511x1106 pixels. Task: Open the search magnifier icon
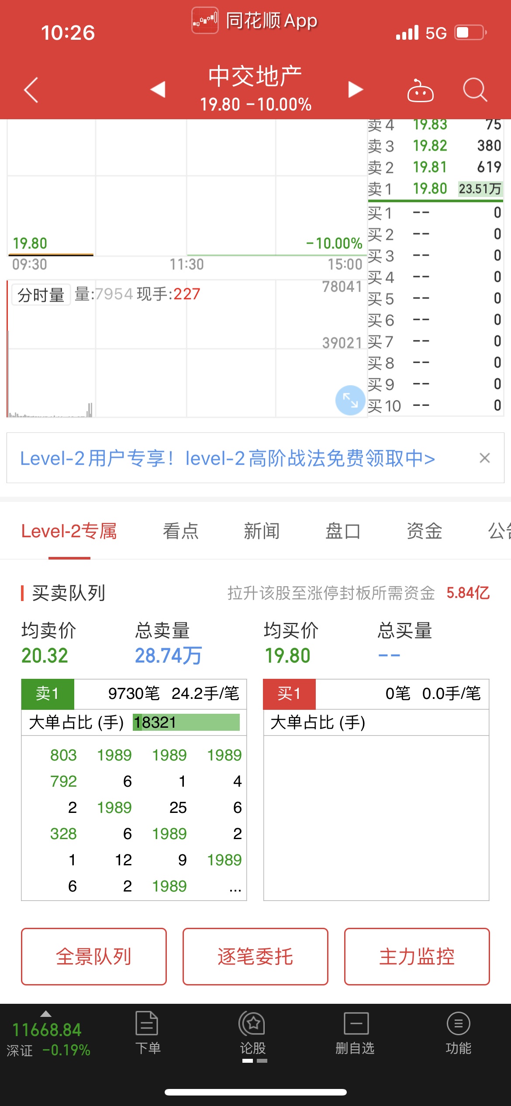click(475, 90)
